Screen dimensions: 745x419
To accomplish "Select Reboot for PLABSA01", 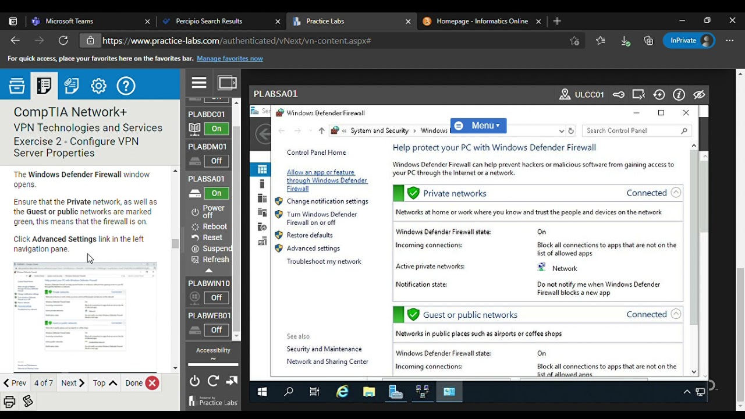I will pos(209,226).
